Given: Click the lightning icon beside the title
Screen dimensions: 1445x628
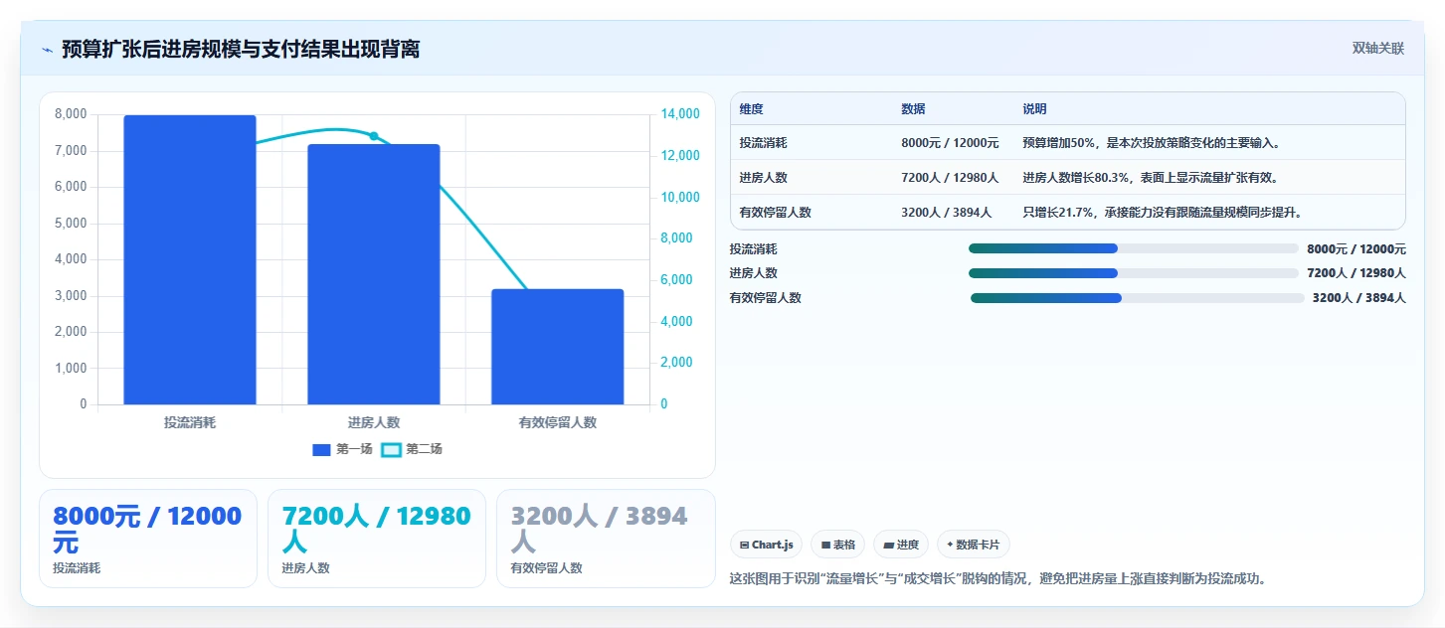Looking at the screenshot, I should 47,50.
